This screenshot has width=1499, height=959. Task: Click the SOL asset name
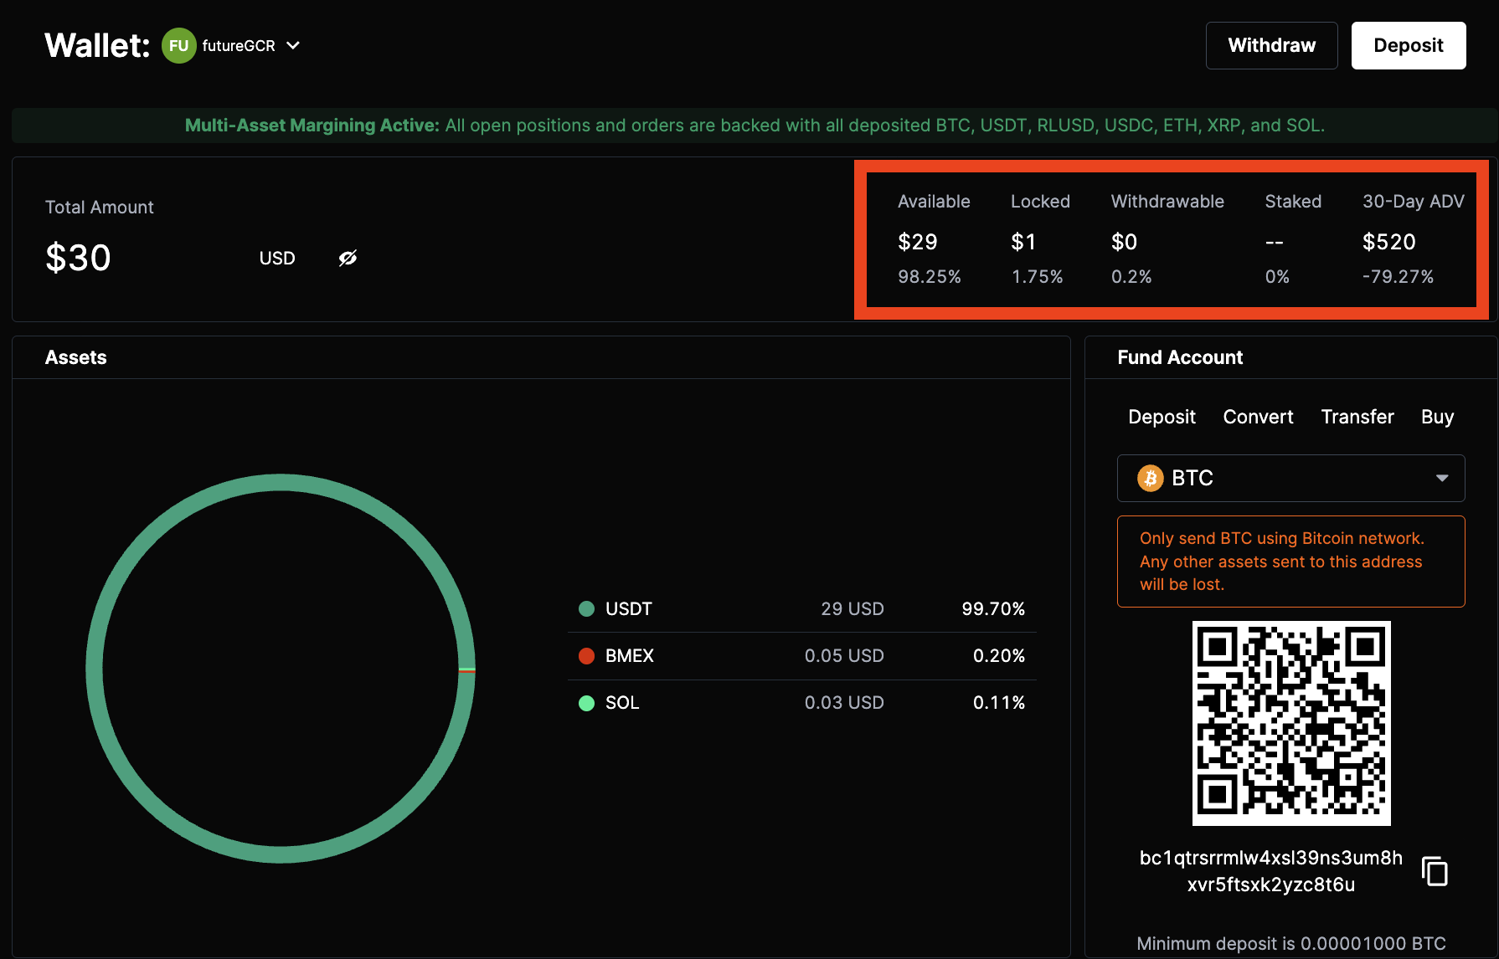pos(622,702)
